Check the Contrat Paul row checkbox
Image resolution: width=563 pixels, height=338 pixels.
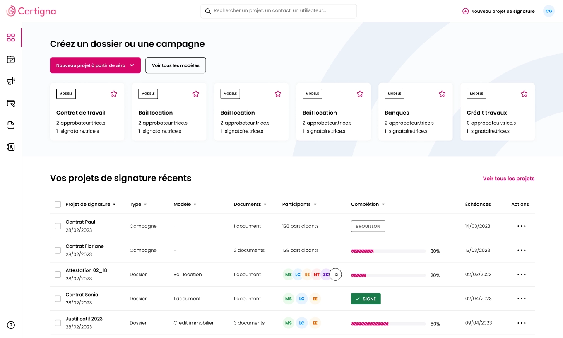(x=58, y=226)
